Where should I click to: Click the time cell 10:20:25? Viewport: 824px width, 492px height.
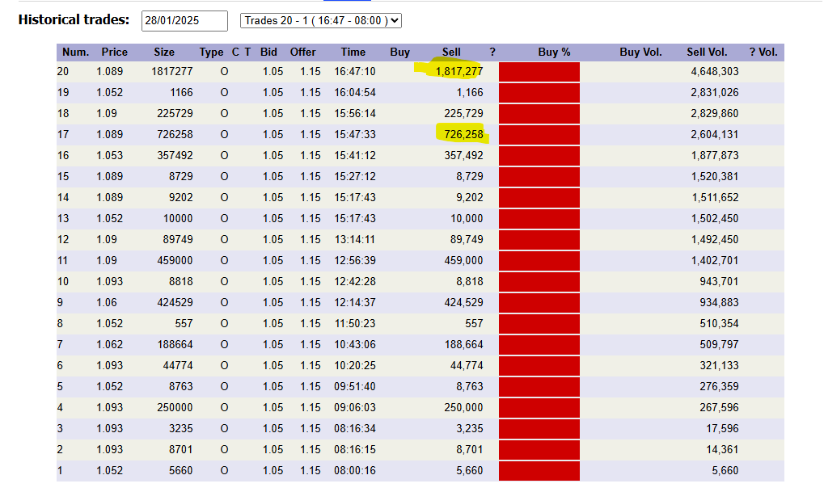355,365
